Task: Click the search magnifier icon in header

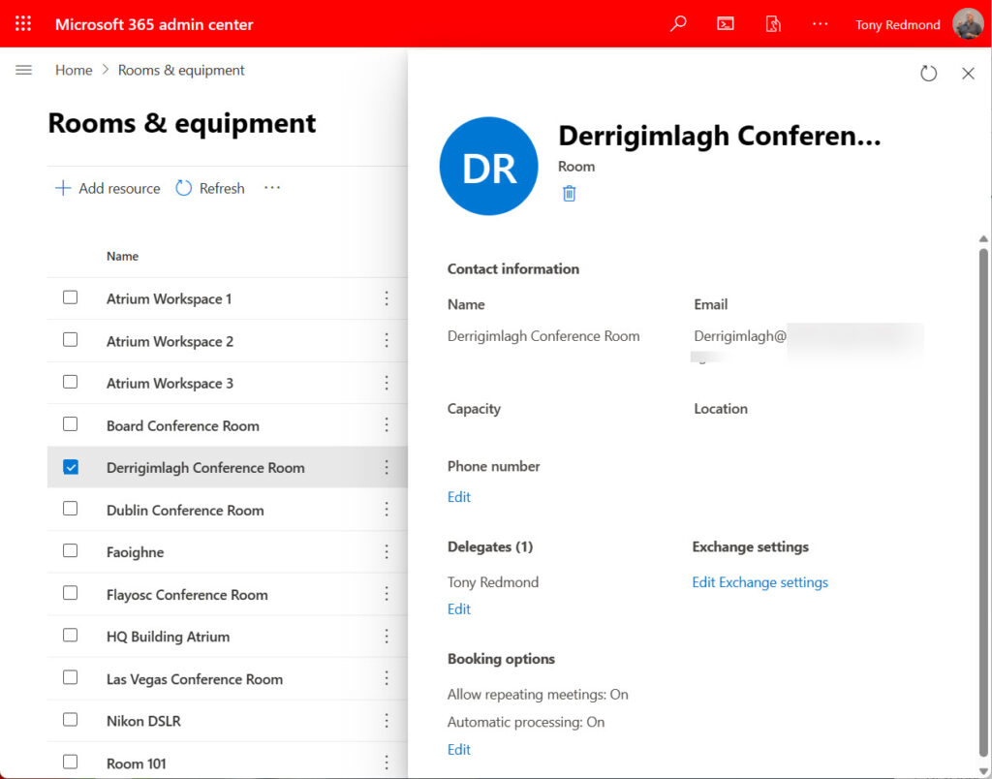Action: (x=678, y=24)
